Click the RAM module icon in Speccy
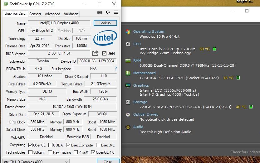 click(x=128, y=61)
